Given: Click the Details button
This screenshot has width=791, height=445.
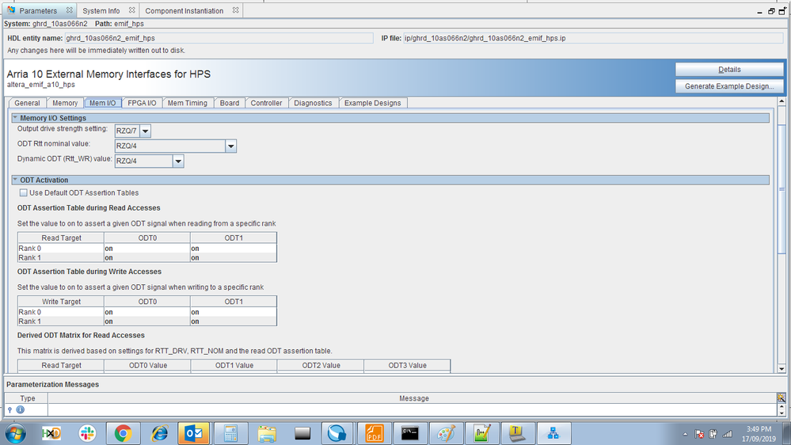Looking at the screenshot, I should click(729, 70).
